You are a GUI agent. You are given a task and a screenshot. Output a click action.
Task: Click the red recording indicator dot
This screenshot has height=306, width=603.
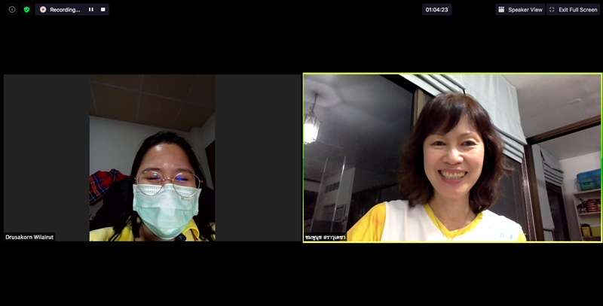tap(43, 10)
